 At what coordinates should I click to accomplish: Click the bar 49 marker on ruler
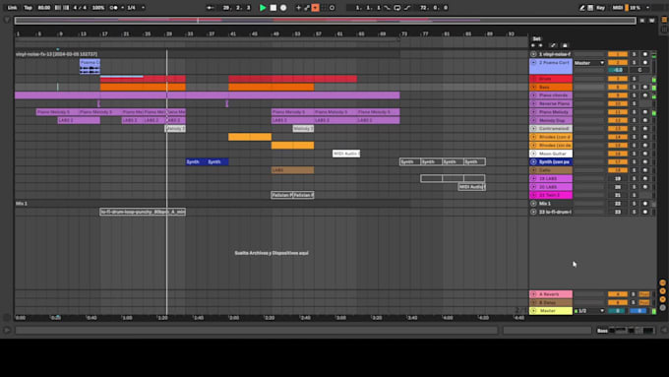click(276, 33)
